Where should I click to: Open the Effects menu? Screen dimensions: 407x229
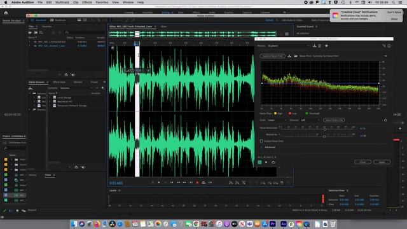[87, 3]
